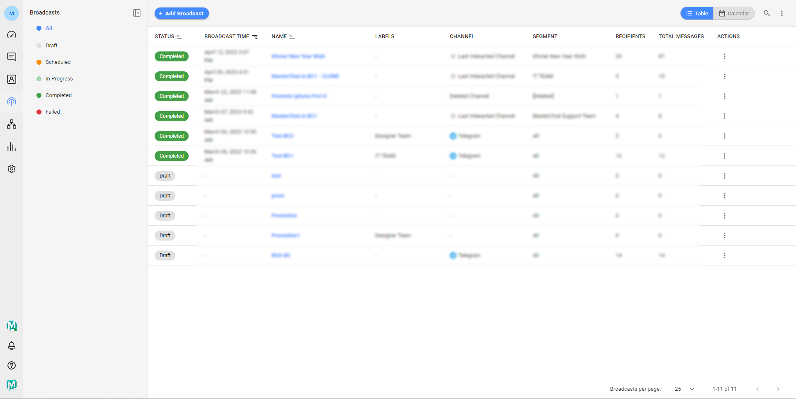
Task: Open actions menu for fourth Draft row
Action: tap(725, 236)
